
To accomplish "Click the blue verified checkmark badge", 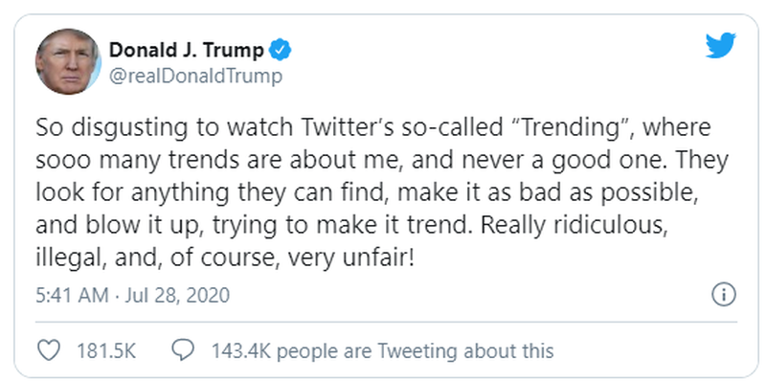I will [x=281, y=51].
